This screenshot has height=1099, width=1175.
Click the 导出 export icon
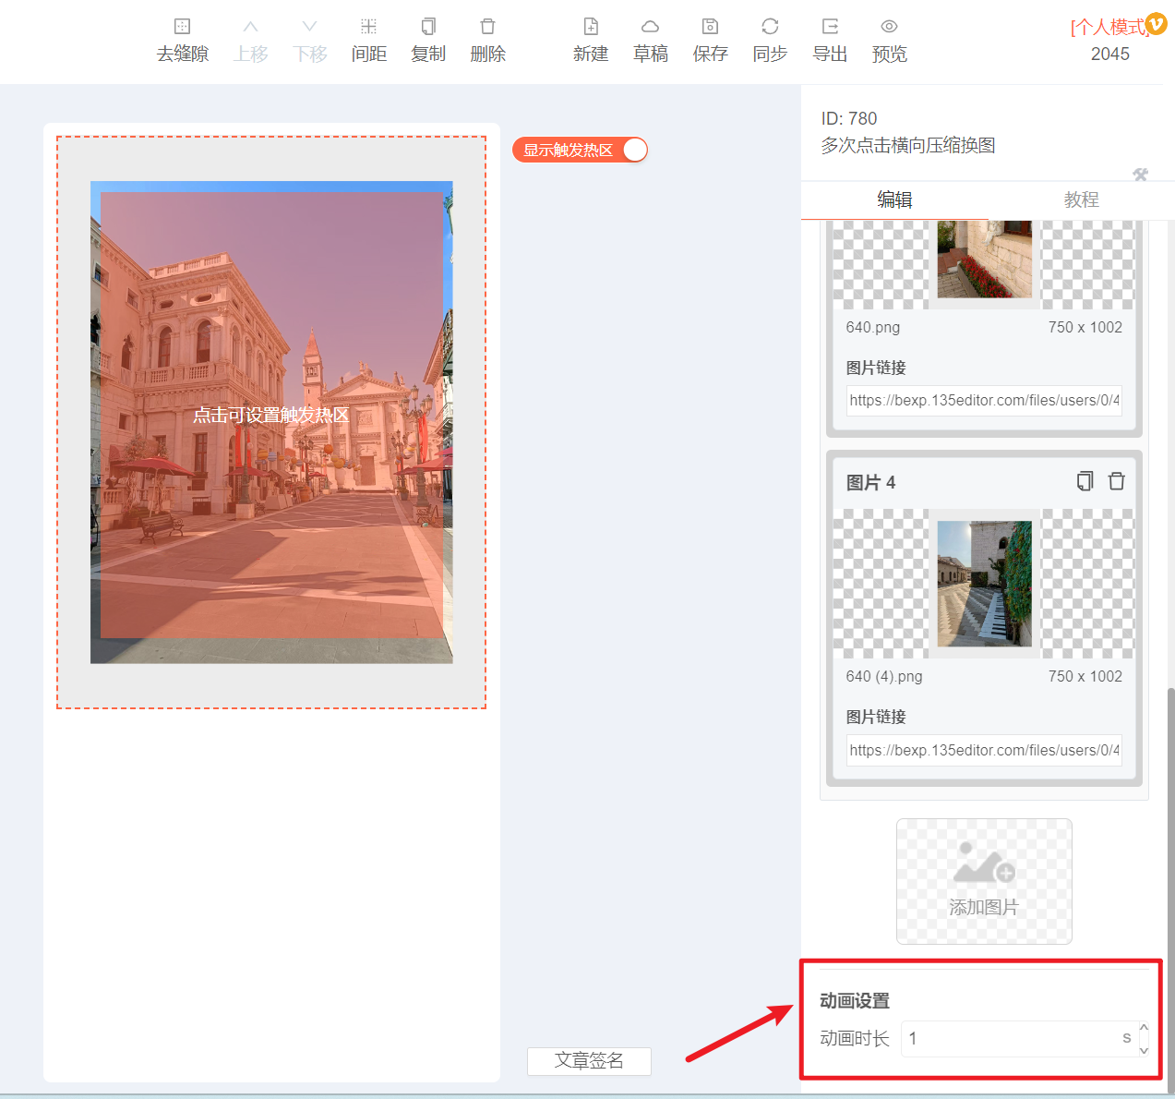coord(830,41)
